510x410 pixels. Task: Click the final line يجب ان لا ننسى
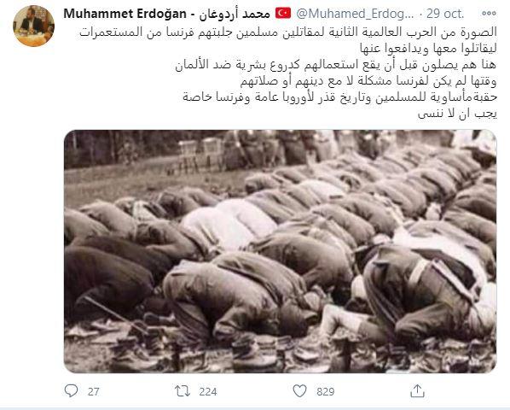[x=457, y=114]
